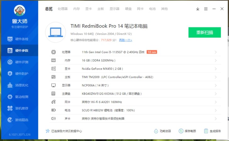Click the 主板 motherboard icon
Screen dimensions: 229x141
pyautogui.click(x=53, y=77)
